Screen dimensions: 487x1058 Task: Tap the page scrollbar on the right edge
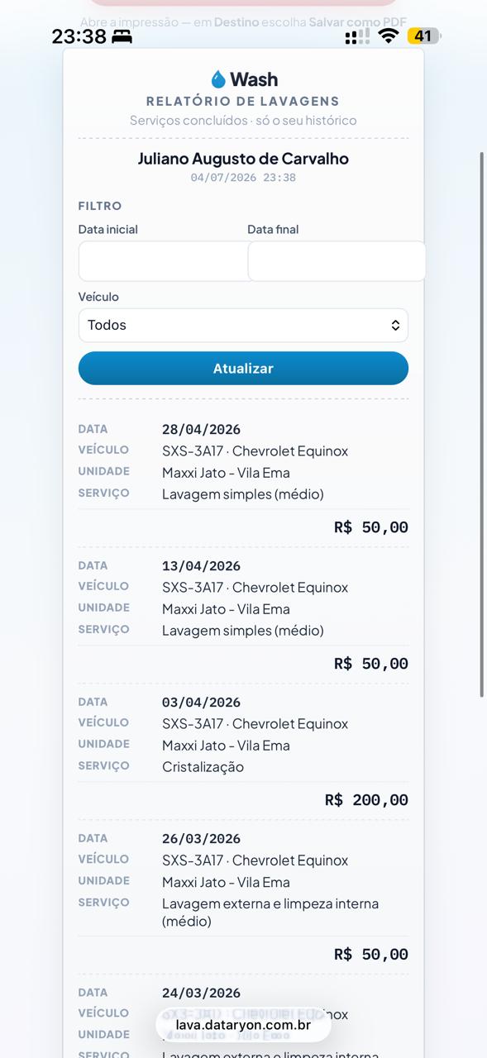click(482, 425)
